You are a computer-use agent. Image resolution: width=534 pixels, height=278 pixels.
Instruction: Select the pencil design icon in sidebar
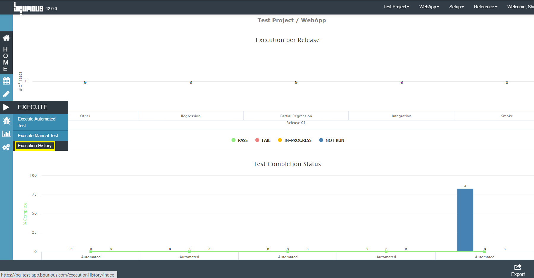tap(6, 94)
